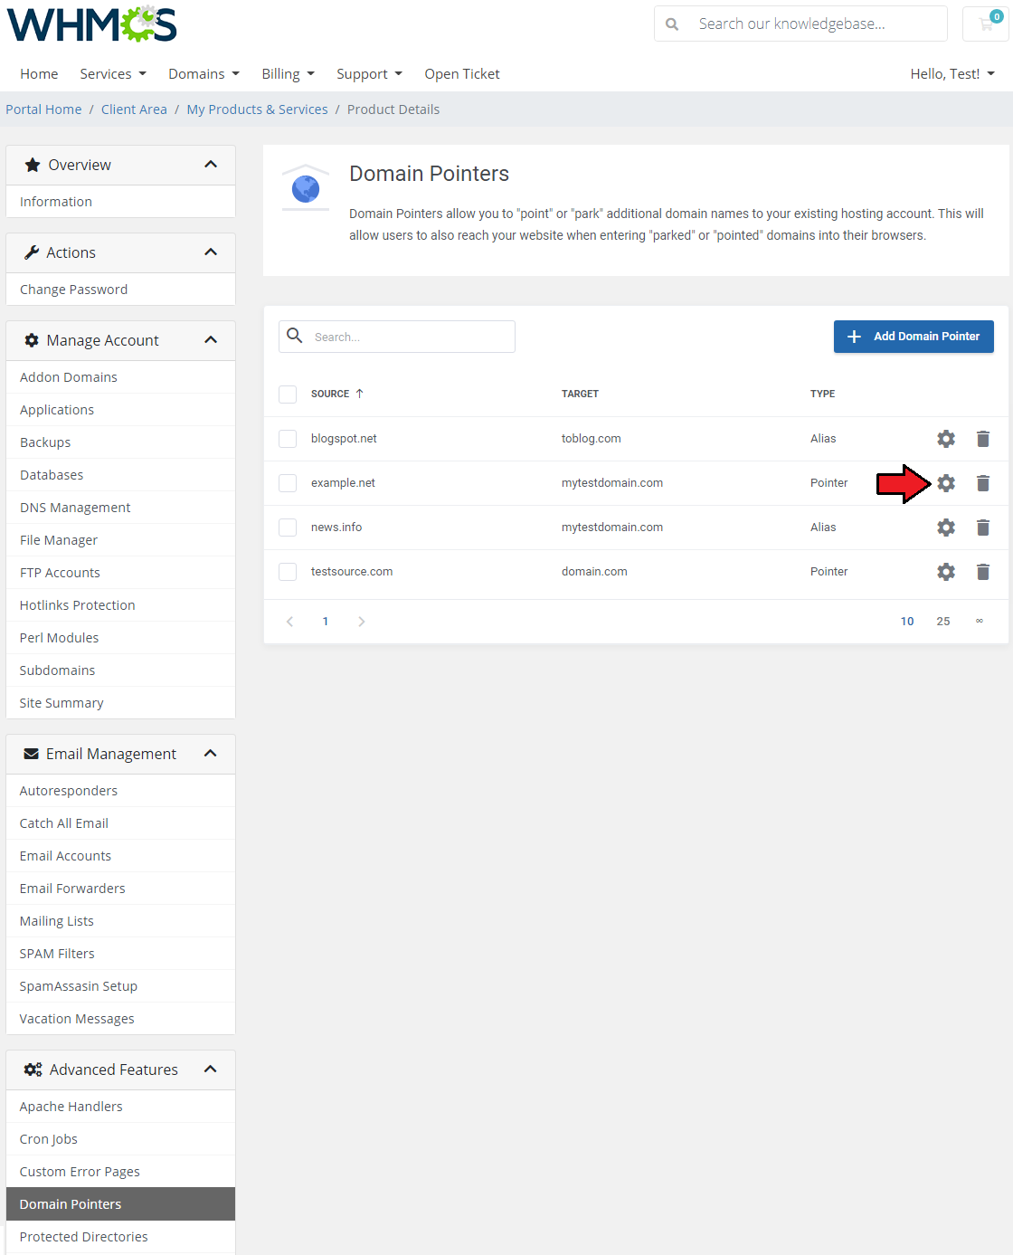Open settings gear for blogspot.net row
Image resolution: width=1013 pixels, height=1255 pixels.
tap(946, 439)
